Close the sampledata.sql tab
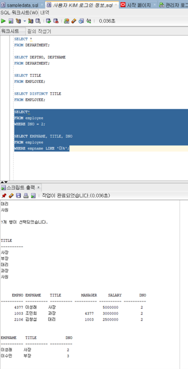 [42, 4]
